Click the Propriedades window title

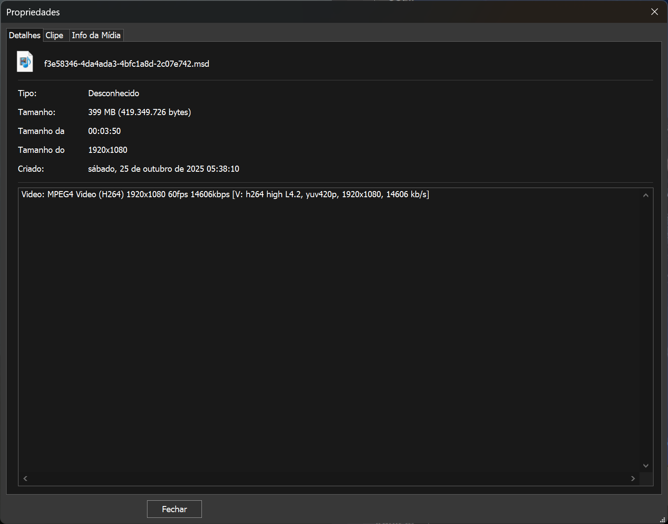pyautogui.click(x=33, y=12)
